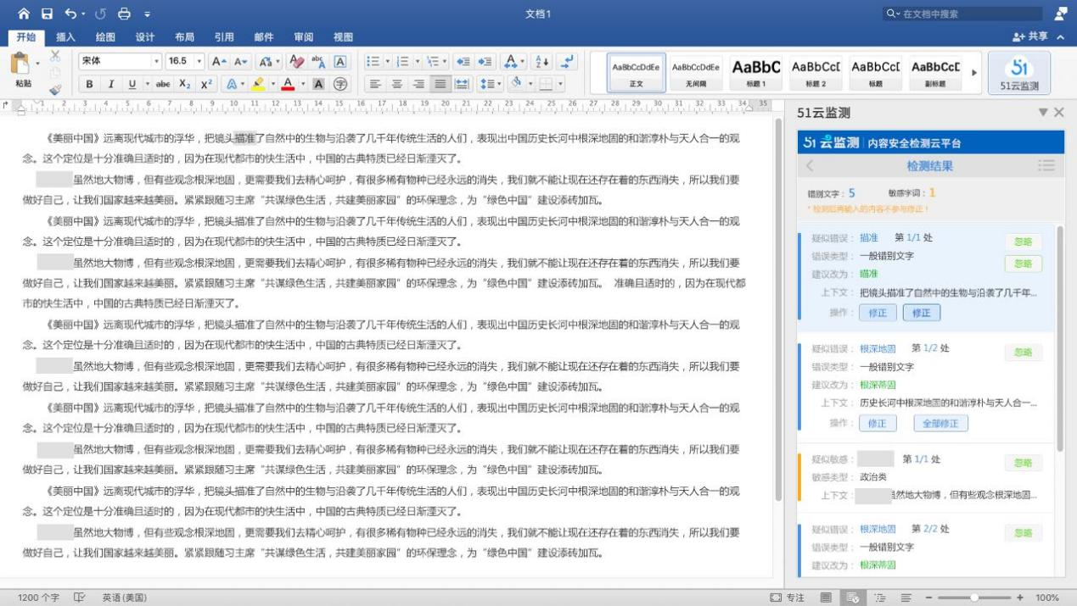Apply superscript X² formatting
The height and width of the screenshot is (606, 1077).
click(207, 84)
